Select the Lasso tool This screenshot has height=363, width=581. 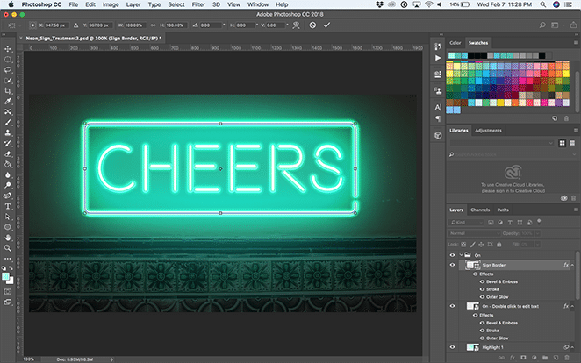click(8, 68)
